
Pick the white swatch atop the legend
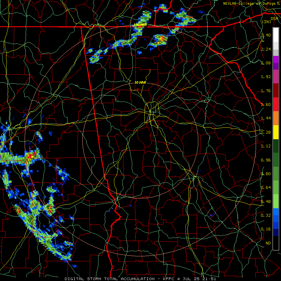(x=276, y=35)
